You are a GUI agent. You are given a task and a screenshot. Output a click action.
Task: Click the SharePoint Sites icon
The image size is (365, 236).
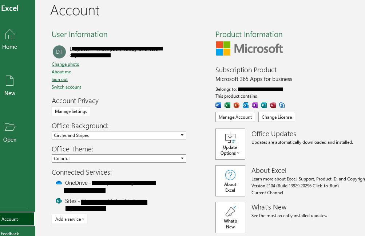pos(59,201)
